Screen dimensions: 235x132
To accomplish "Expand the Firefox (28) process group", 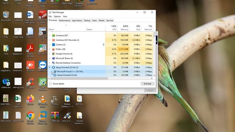I will (x=50, y=49).
